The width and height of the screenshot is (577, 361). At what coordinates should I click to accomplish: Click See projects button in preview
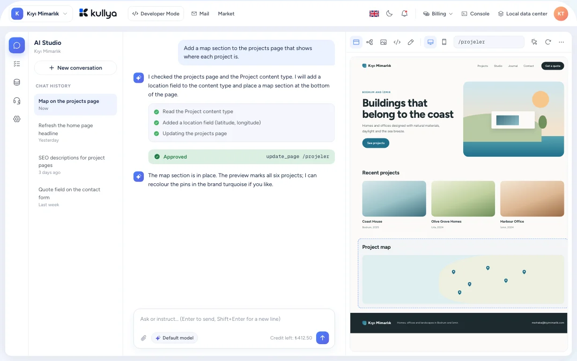[376, 143]
